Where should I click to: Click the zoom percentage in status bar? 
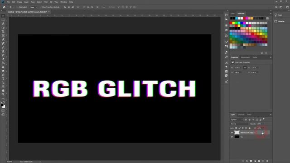click(x=10, y=162)
